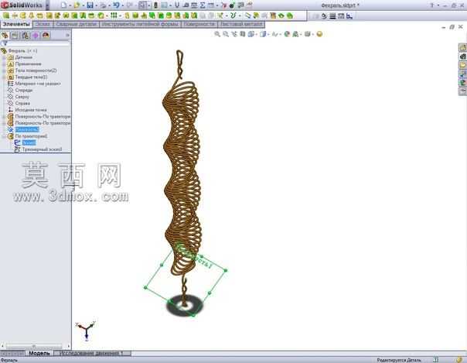Open the View Palette task pane icon

[x=462, y=74]
